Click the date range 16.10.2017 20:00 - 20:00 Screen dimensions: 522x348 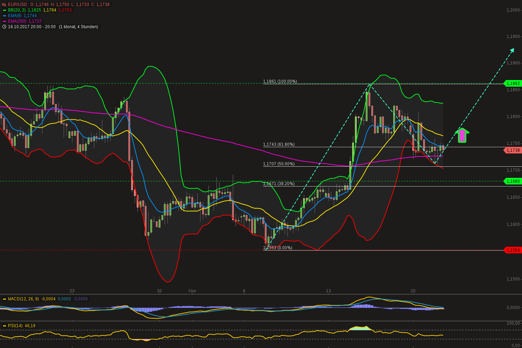pos(32,27)
